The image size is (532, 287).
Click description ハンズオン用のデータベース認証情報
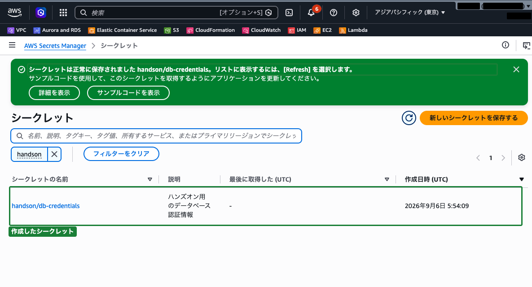(189, 206)
